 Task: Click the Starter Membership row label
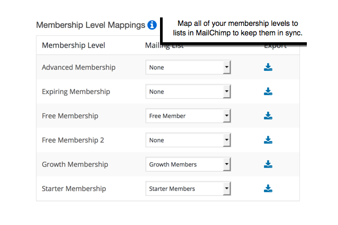click(x=74, y=189)
